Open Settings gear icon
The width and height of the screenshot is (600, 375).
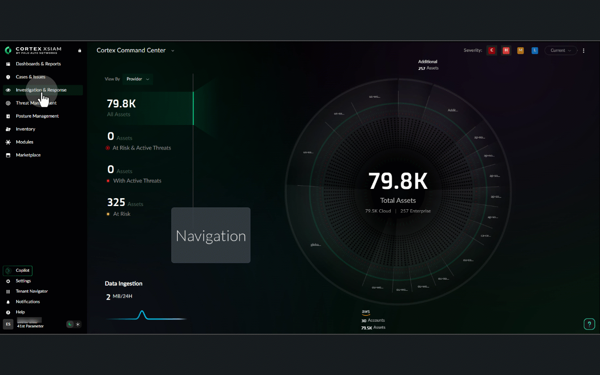[8, 281]
